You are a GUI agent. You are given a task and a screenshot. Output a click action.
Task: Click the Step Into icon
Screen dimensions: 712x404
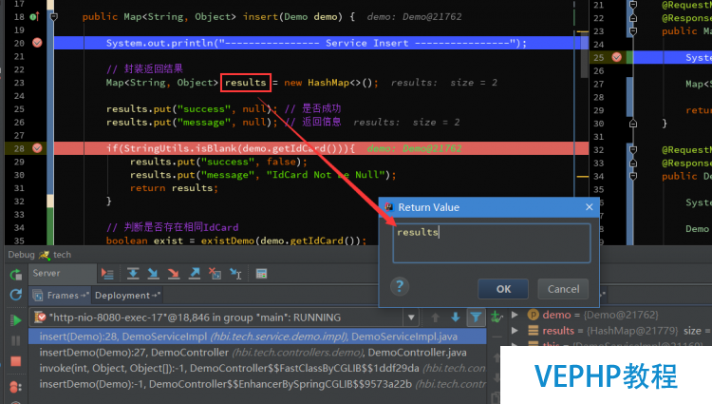(154, 273)
